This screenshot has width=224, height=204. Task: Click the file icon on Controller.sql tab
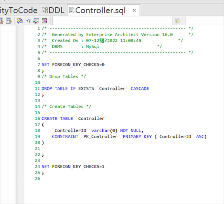click(x=72, y=10)
